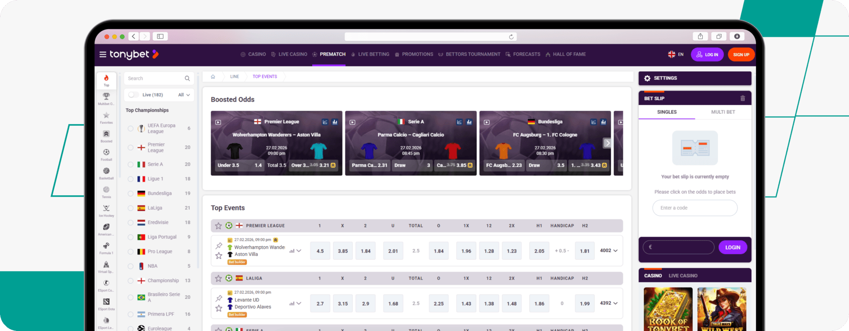Favorite the Premier League header star
Image resolution: width=849 pixels, height=331 pixels.
coord(218,226)
